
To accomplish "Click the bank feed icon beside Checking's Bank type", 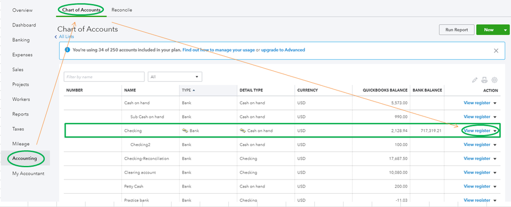I will click(185, 131).
